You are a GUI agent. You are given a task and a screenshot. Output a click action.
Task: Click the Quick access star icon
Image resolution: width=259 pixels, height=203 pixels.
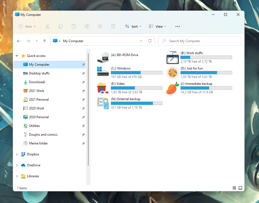coord(23,56)
